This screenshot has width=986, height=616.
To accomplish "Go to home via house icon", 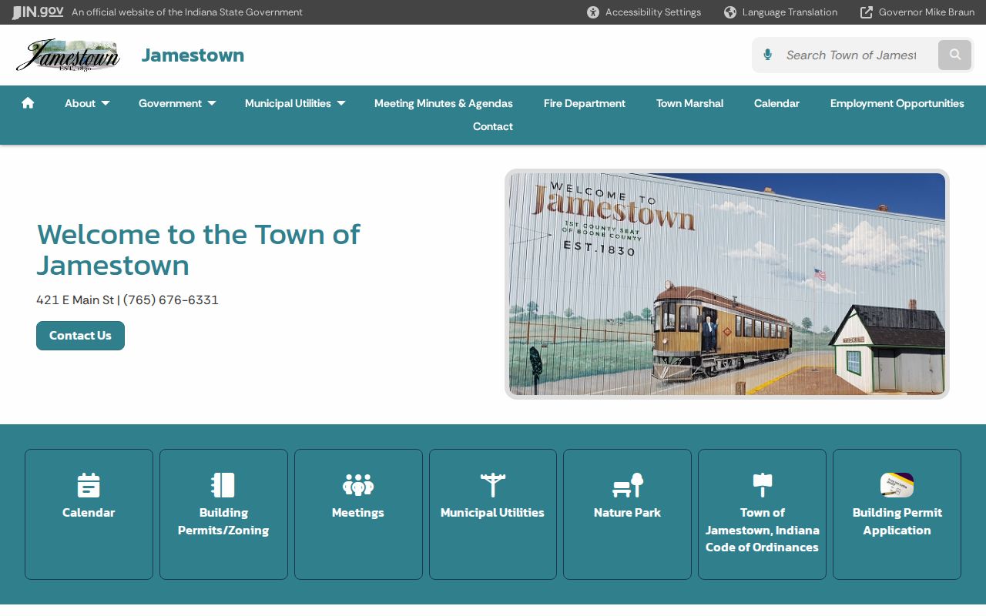I will (x=28, y=103).
